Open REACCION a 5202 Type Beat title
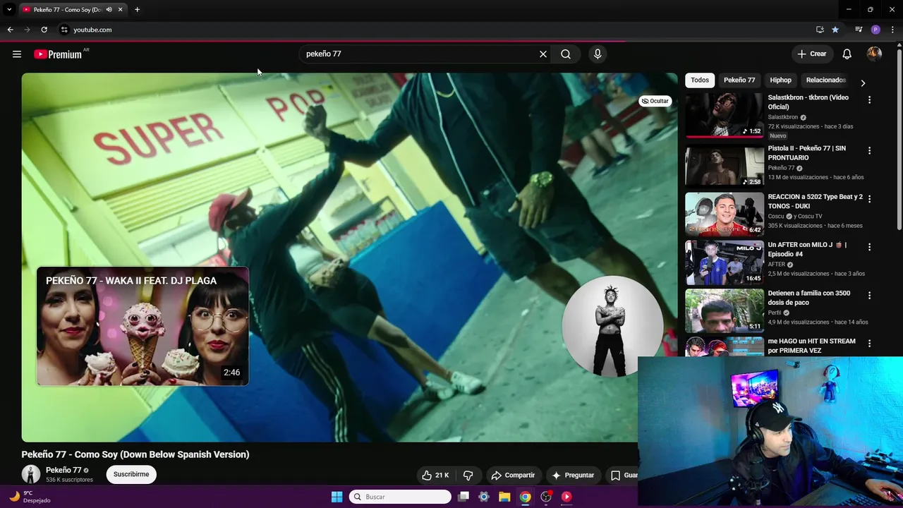 815,201
